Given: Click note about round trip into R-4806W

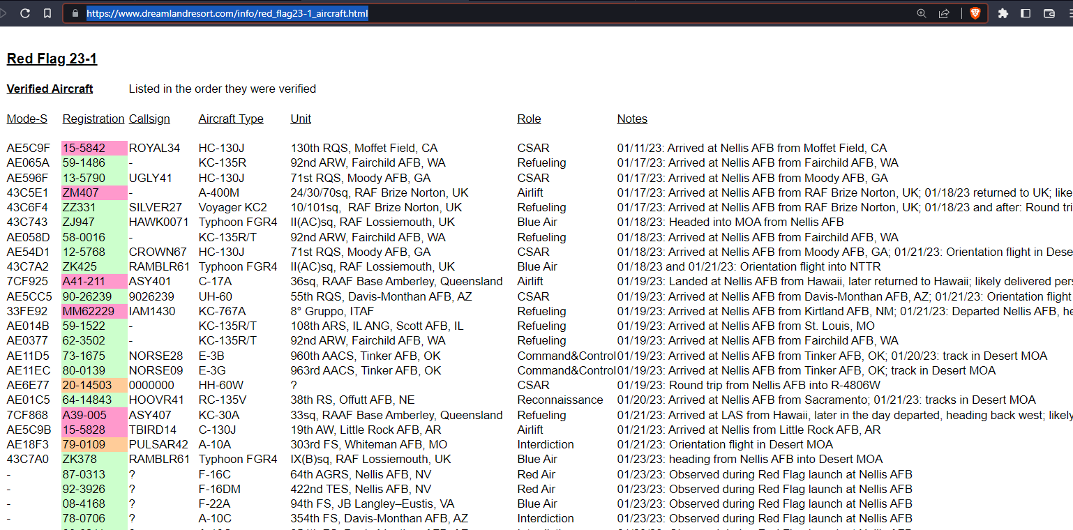Looking at the screenshot, I should [749, 385].
